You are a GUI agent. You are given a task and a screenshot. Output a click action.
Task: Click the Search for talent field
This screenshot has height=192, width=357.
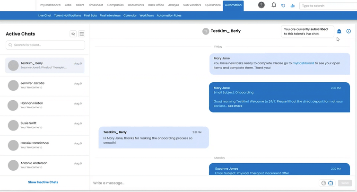coord(45,45)
